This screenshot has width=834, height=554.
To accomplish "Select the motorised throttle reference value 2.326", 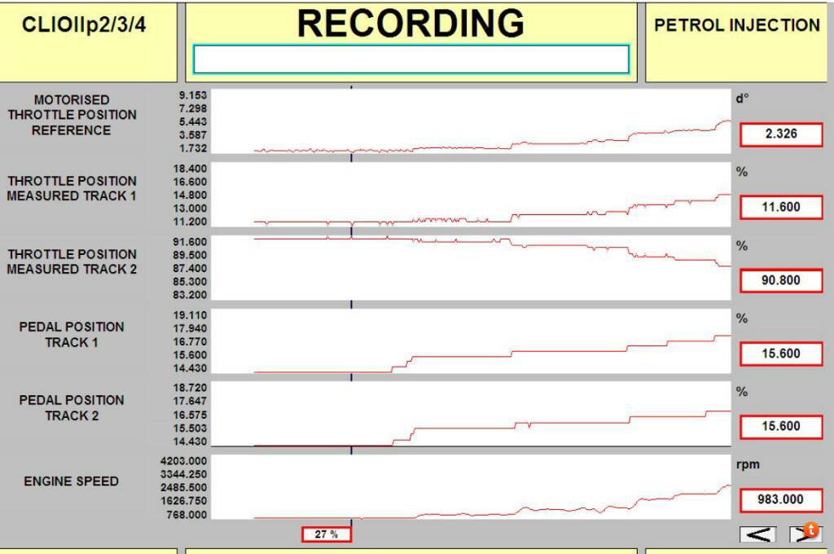I will [x=781, y=134].
